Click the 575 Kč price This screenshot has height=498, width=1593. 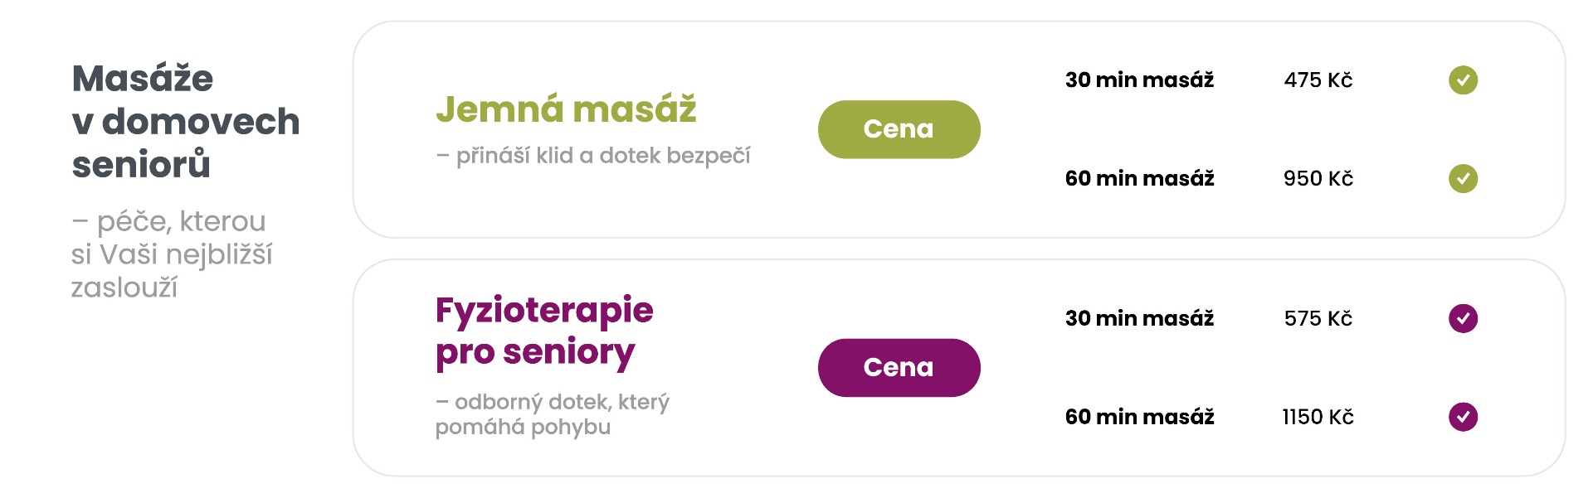point(1318,318)
